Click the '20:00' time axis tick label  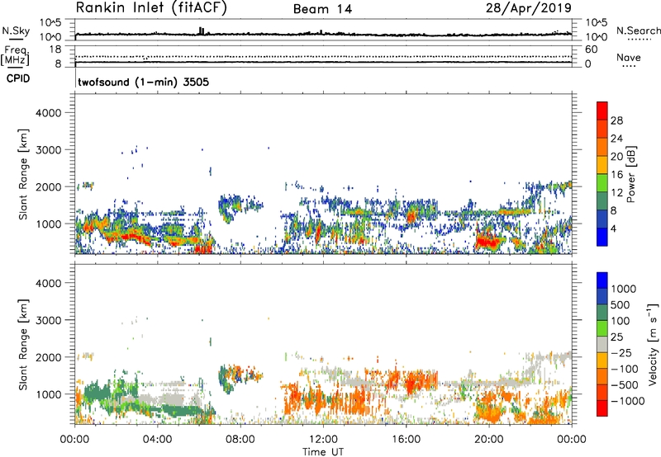pyautogui.click(x=488, y=440)
